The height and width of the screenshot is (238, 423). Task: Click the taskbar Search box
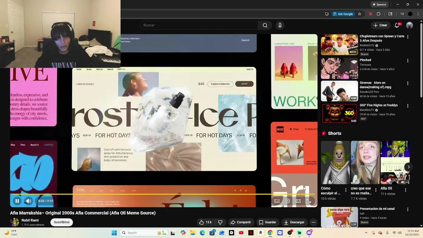click(x=144, y=233)
